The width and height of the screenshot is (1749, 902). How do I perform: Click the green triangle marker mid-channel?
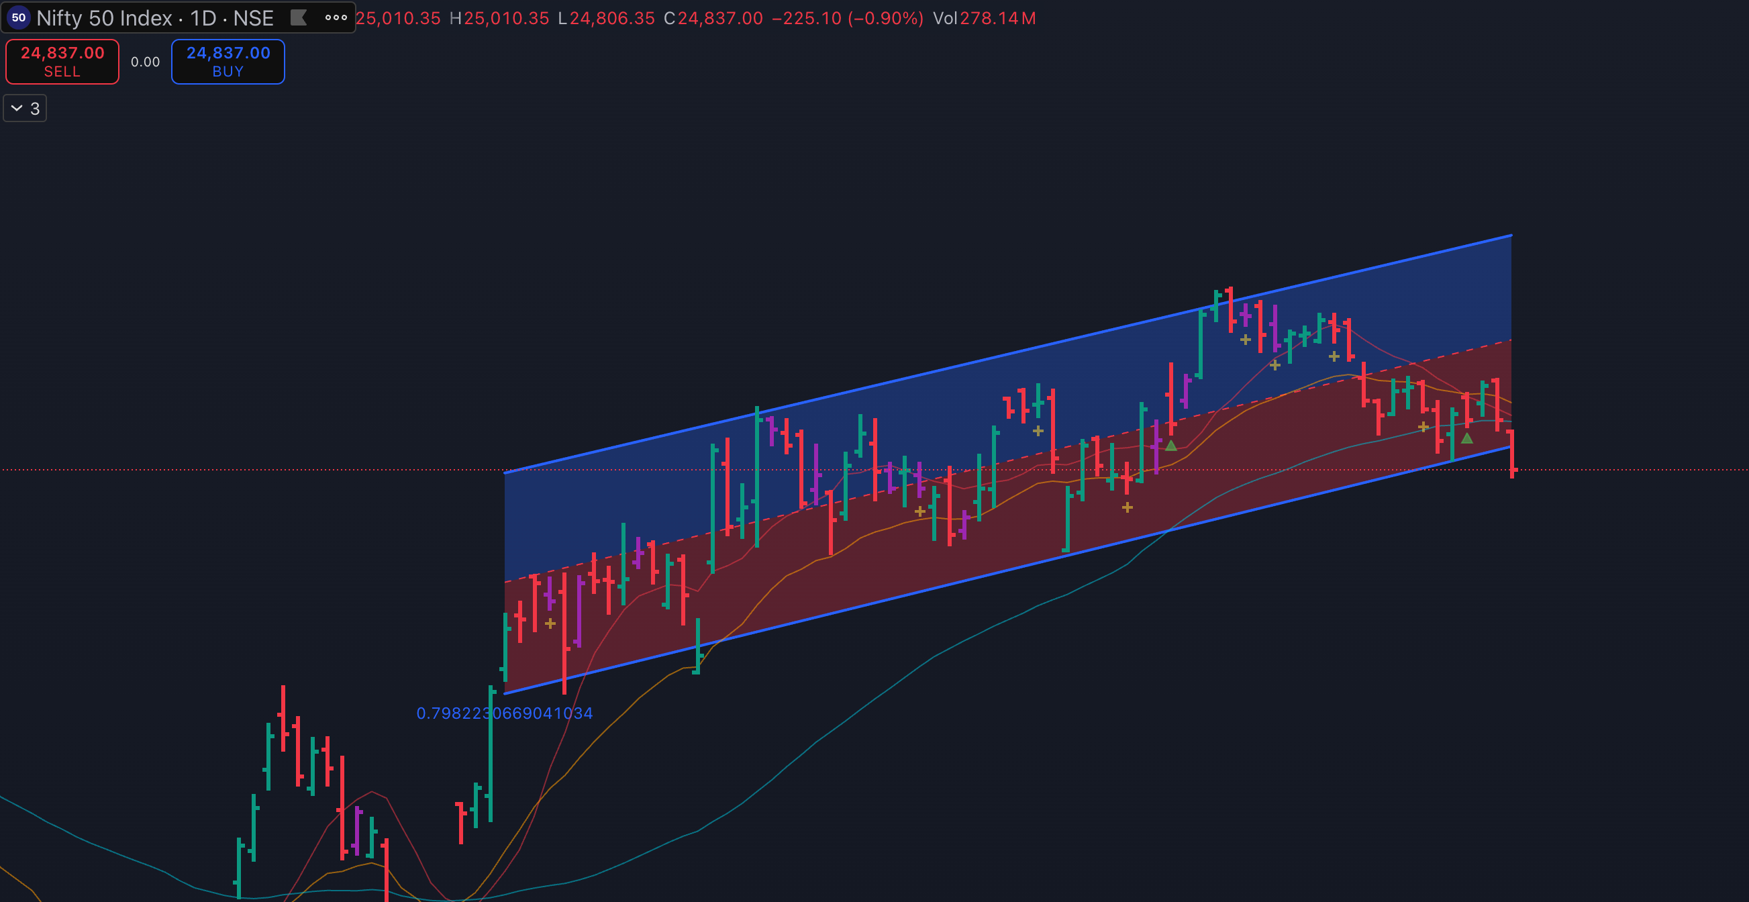click(1170, 446)
